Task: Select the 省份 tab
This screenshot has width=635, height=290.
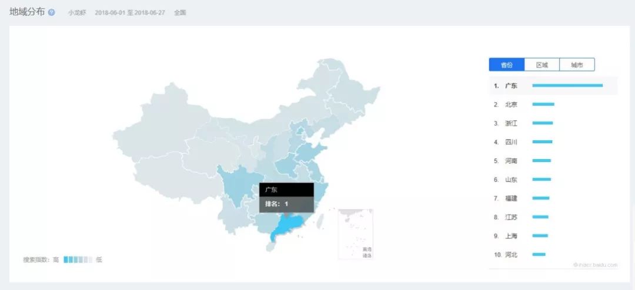Action: point(507,65)
